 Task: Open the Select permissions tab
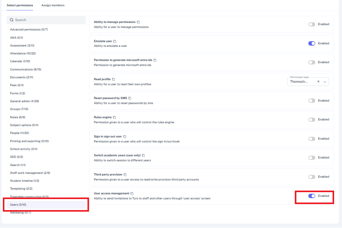pos(20,5)
